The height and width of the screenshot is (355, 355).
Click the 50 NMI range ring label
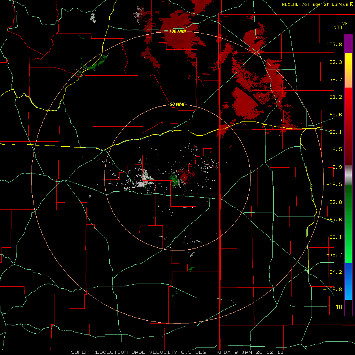[x=177, y=105]
